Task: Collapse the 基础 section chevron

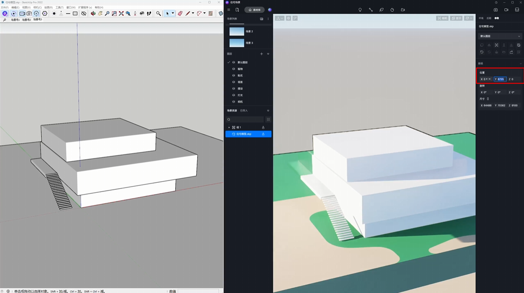Action: [x=520, y=63]
